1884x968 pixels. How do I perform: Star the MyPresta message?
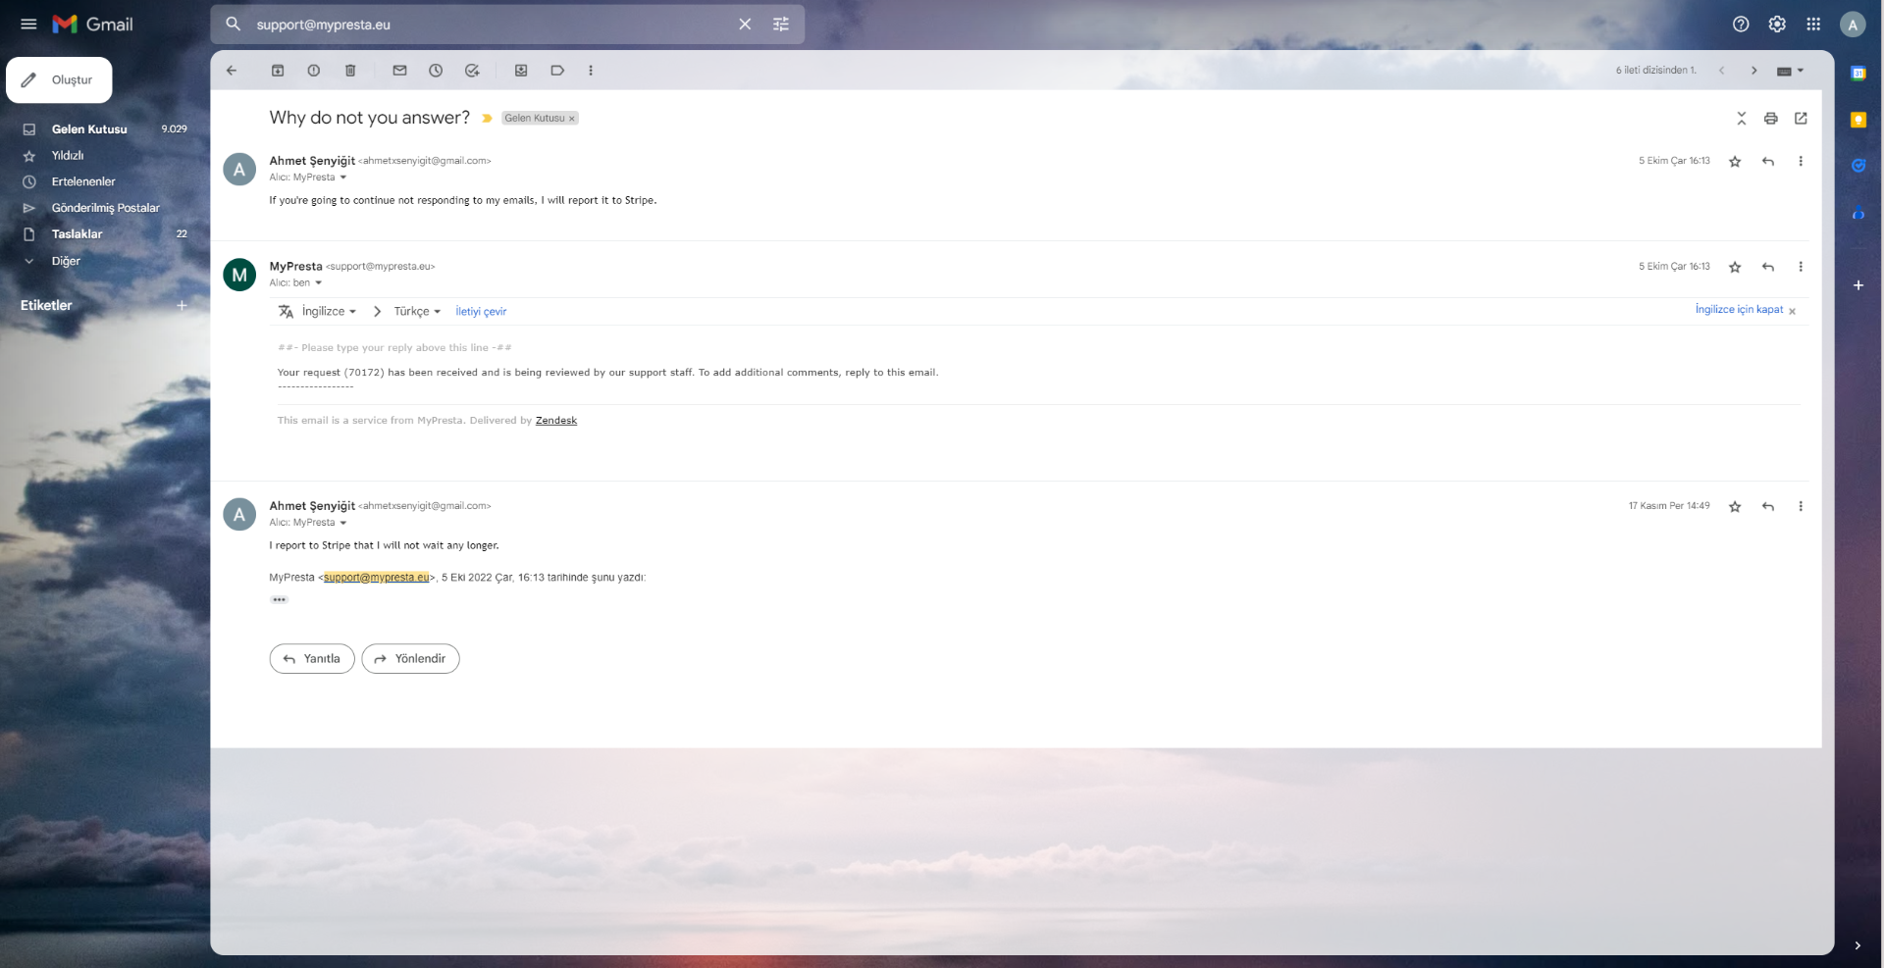click(1735, 268)
